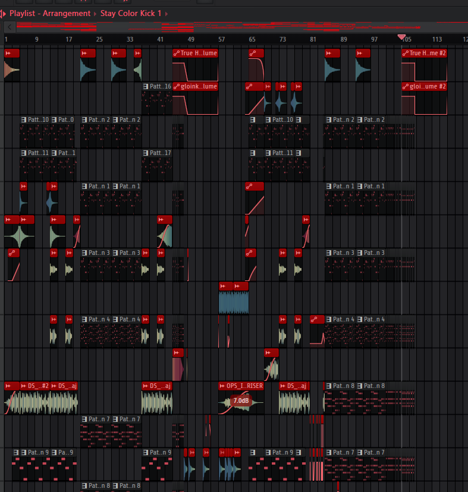This screenshot has height=492, width=468.
Task: Click the Playlist - Arrangement breadcrumb
Action: [50, 14]
